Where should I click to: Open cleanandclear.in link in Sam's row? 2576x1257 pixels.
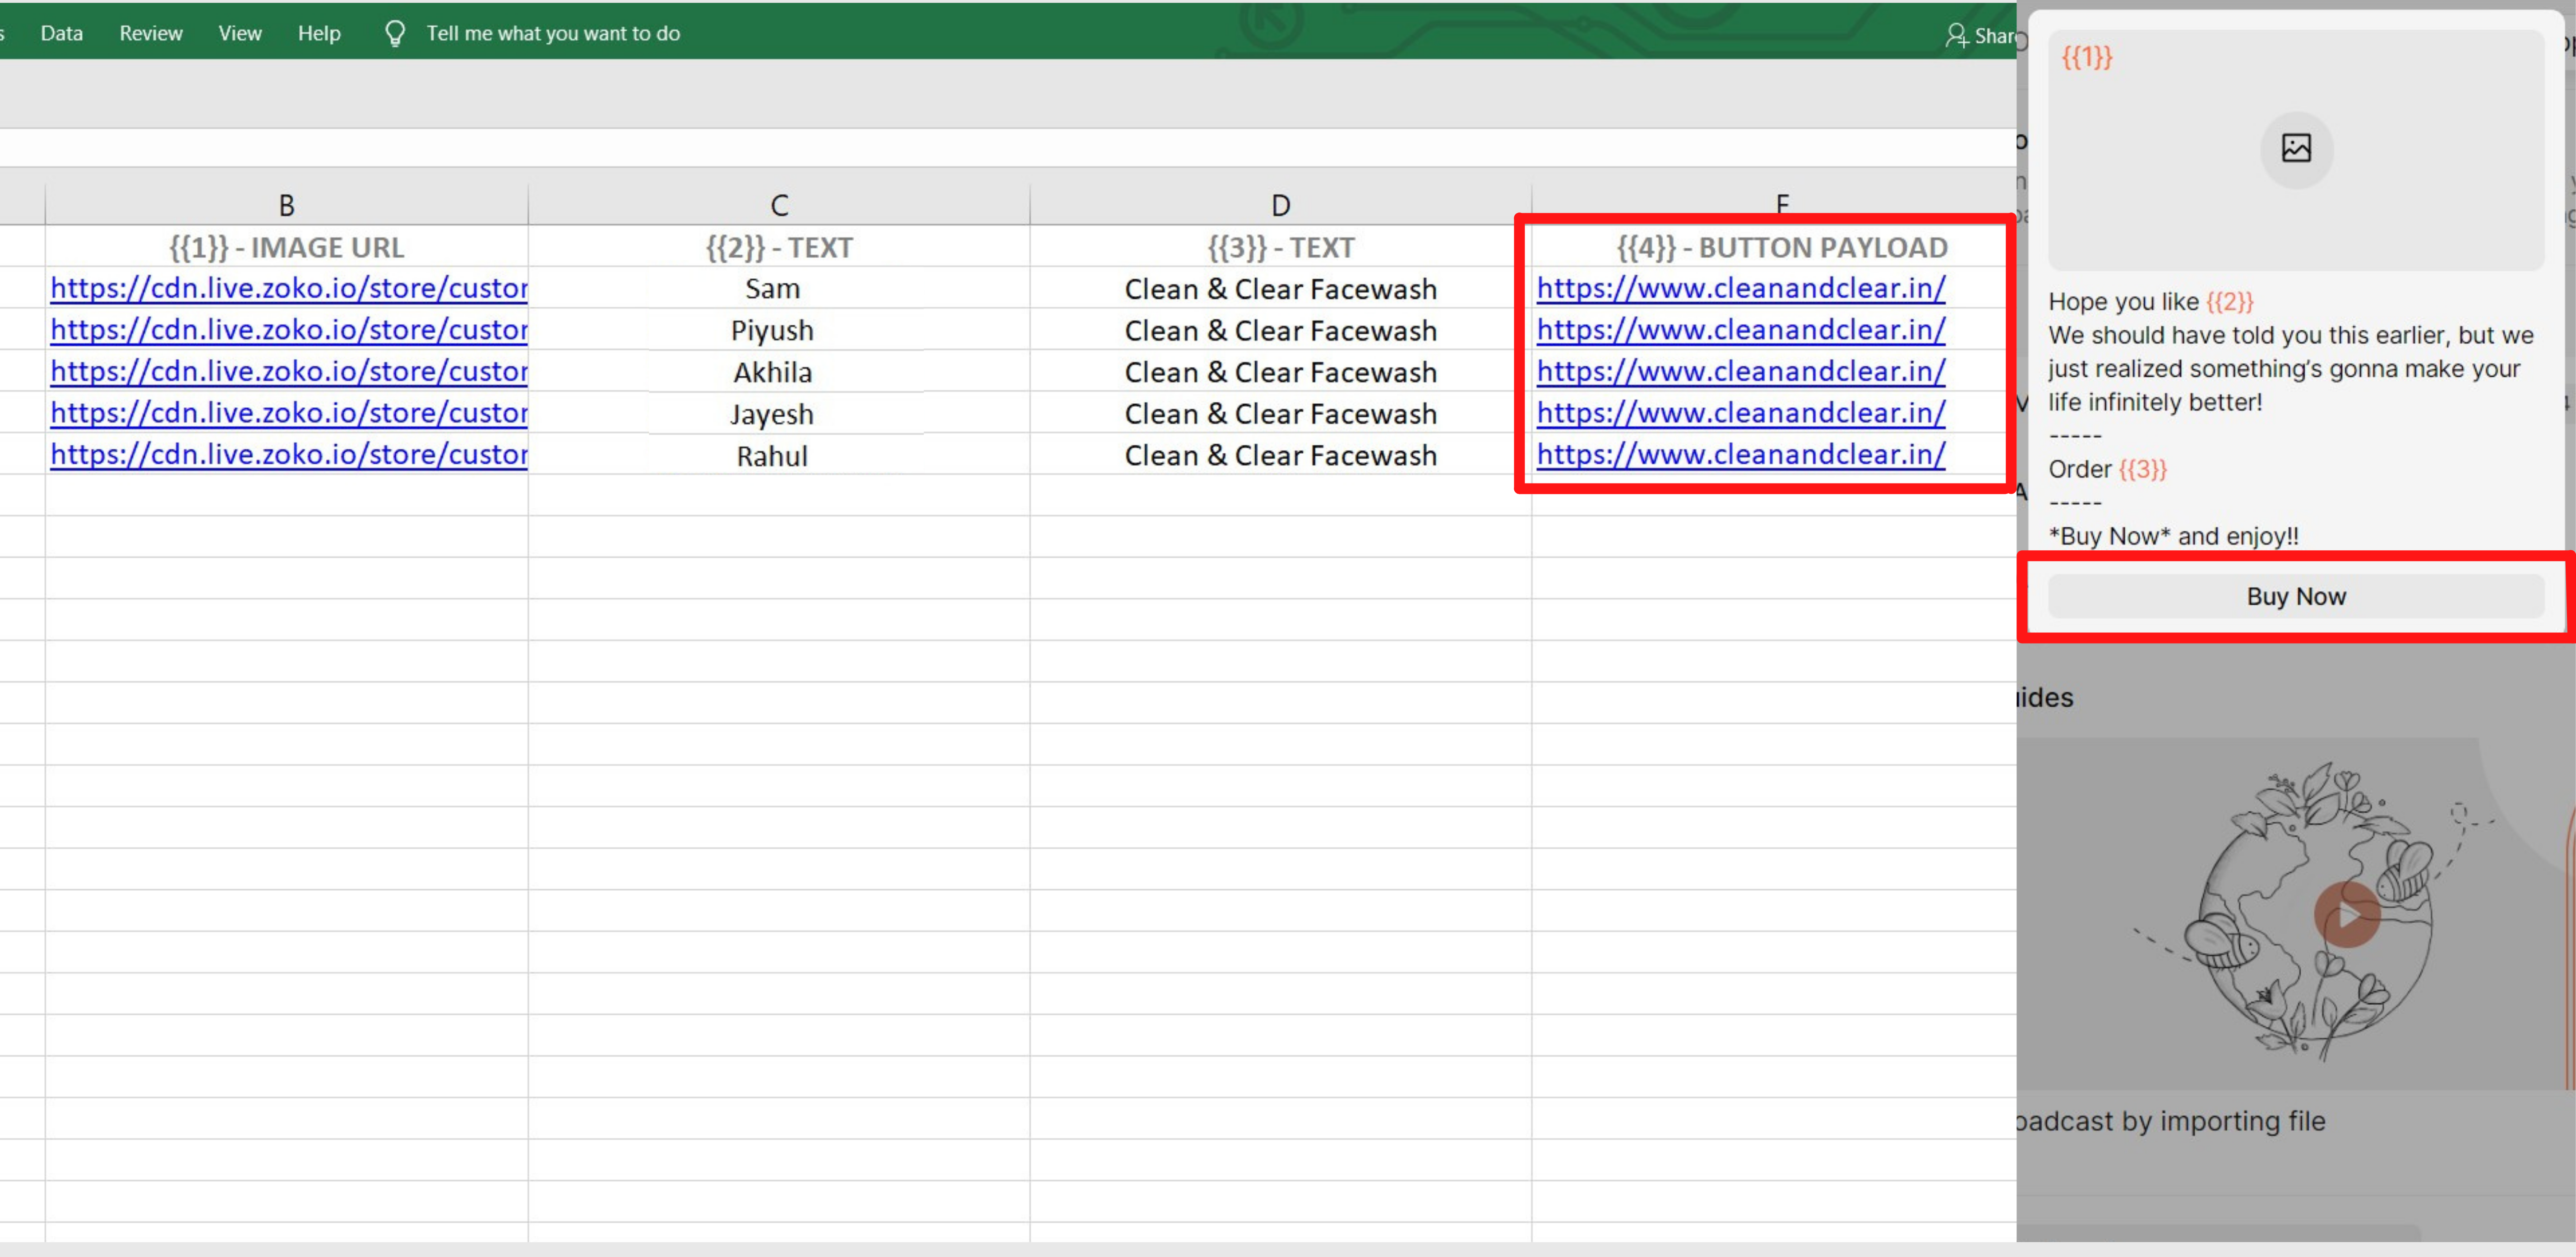[1741, 289]
